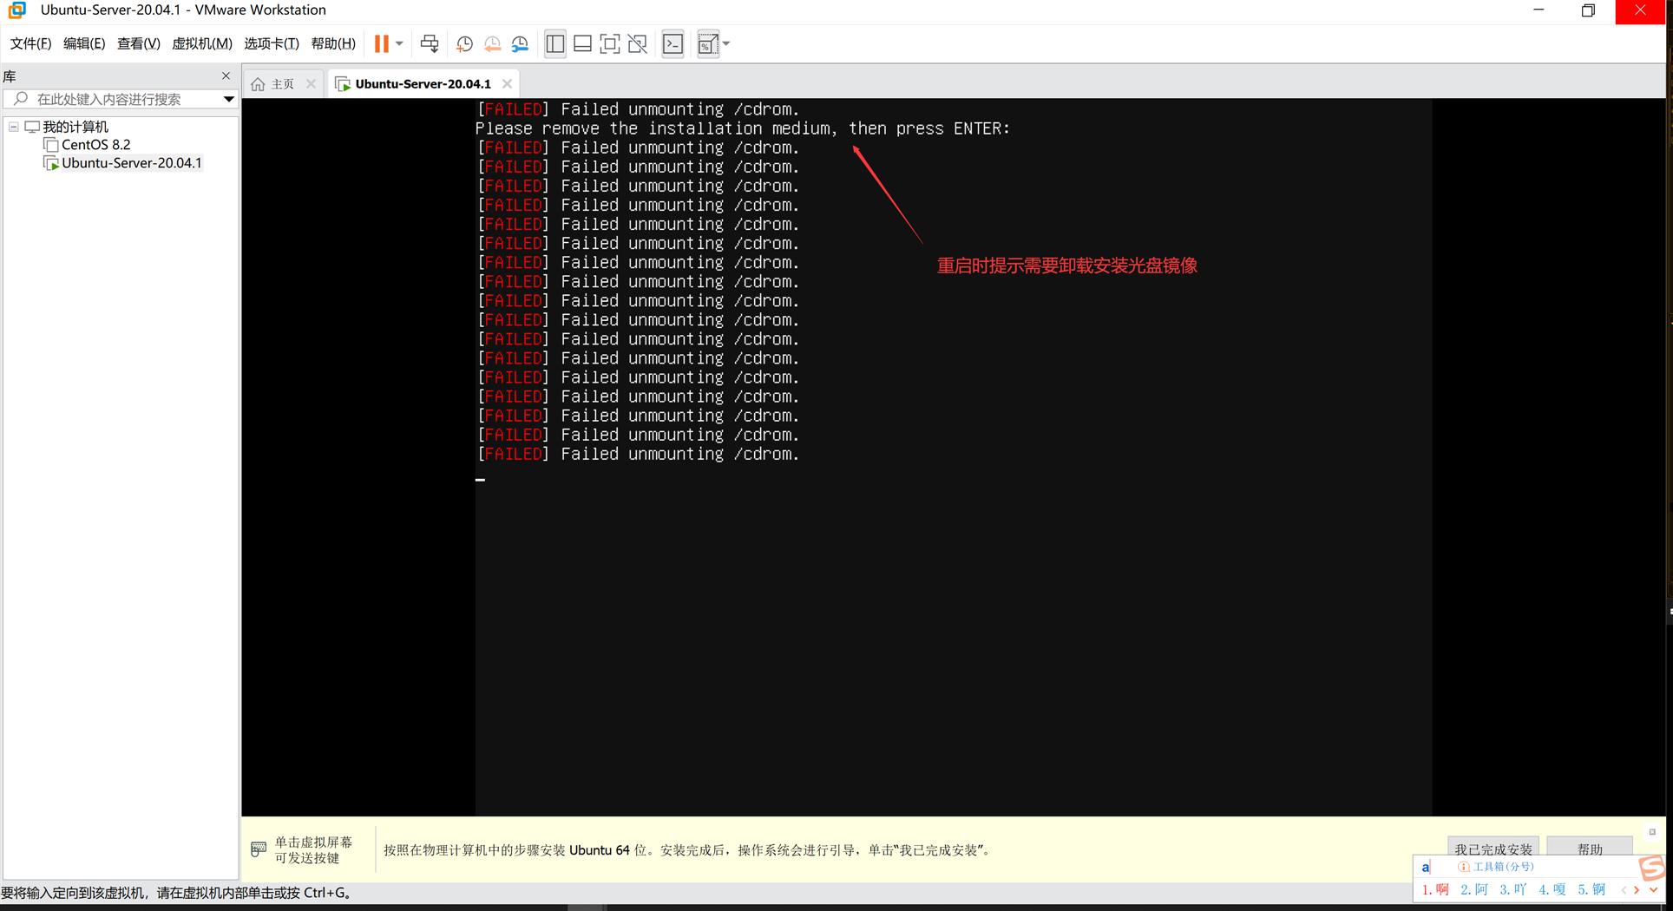The height and width of the screenshot is (911, 1673).
Task: Click the small square icon on install bar
Action: point(1652,831)
